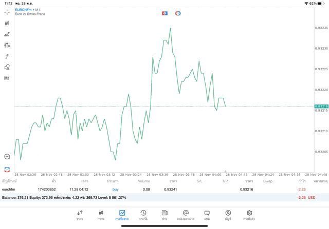The width and height of the screenshot is (329, 229).
Task: Switch to the Quotes (ราคา) tab
Action: pos(80,215)
